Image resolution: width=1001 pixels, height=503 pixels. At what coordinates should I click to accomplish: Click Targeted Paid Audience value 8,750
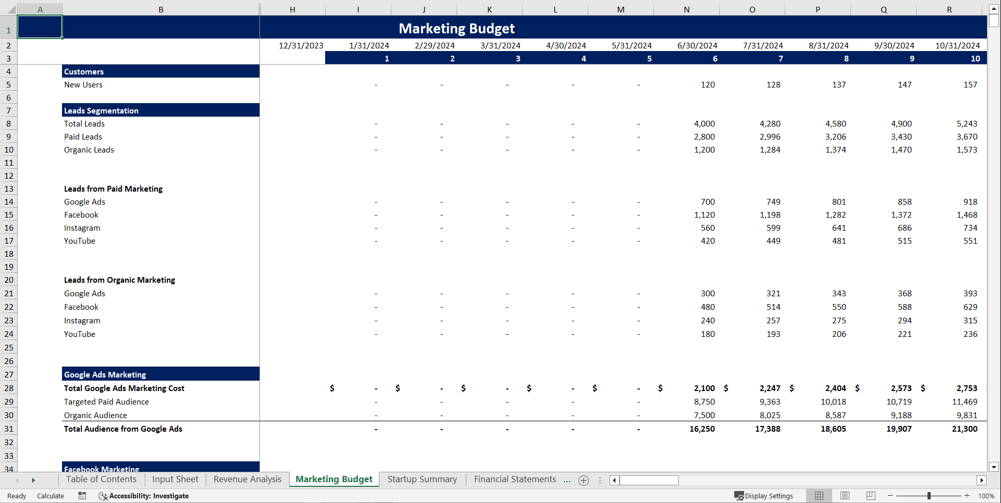click(x=704, y=401)
